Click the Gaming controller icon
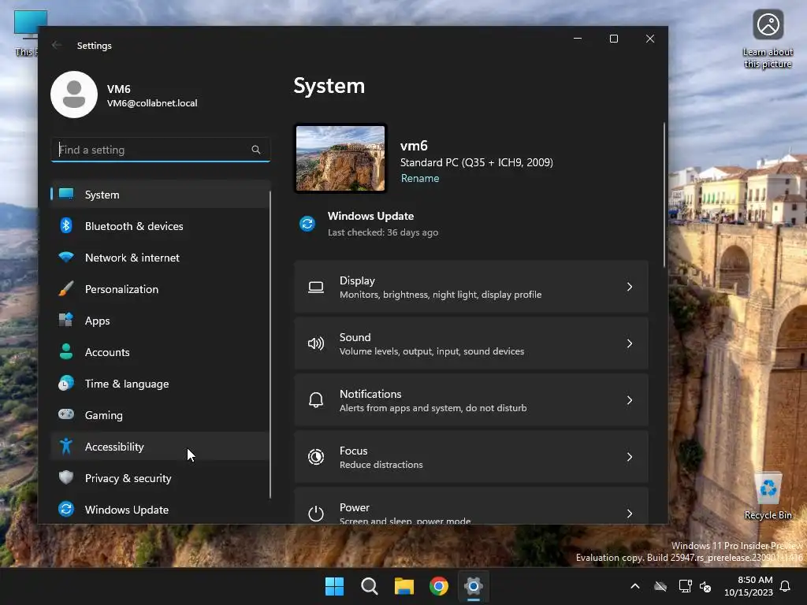Image resolution: width=807 pixels, height=605 pixels. tap(66, 414)
